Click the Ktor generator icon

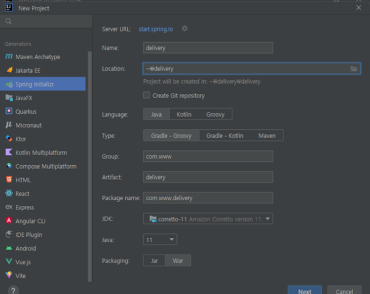coord(9,139)
